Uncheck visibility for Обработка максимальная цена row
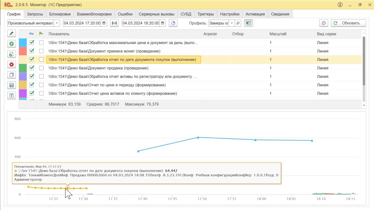 (x=32, y=43)
